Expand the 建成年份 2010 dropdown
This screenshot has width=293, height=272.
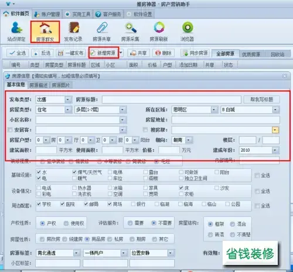(275, 150)
